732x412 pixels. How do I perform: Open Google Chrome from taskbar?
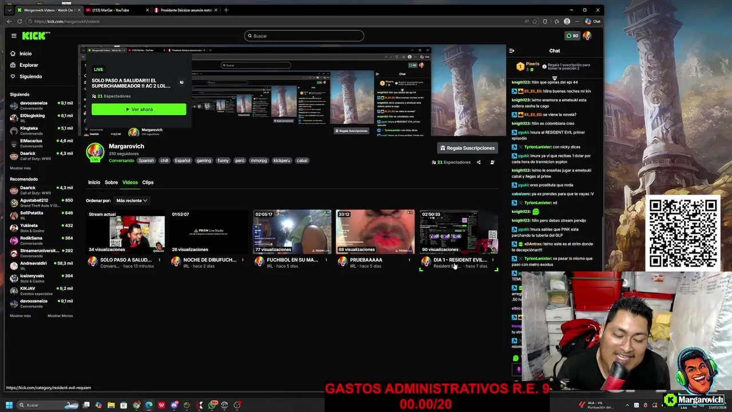click(136, 405)
